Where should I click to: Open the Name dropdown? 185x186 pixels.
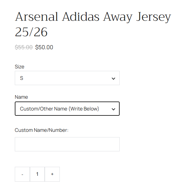click(x=67, y=109)
